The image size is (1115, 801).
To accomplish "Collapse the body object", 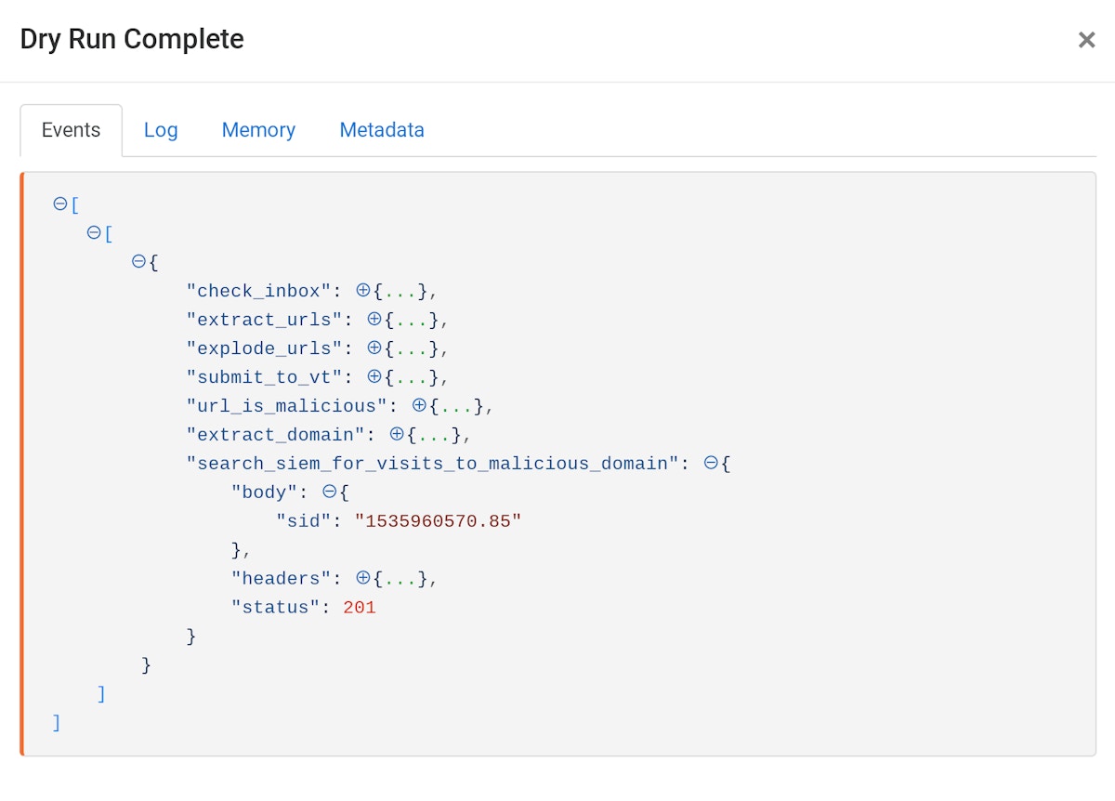I will pos(329,492).
